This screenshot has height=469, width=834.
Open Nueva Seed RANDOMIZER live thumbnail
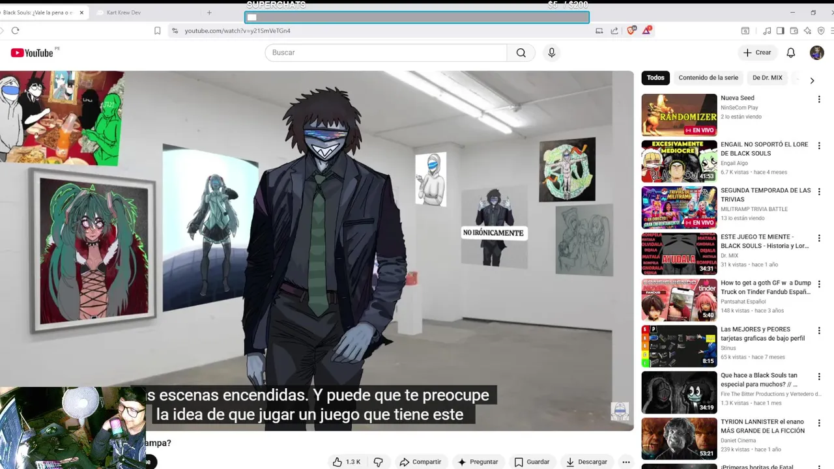pyautogui.click(x=679, y=115)
